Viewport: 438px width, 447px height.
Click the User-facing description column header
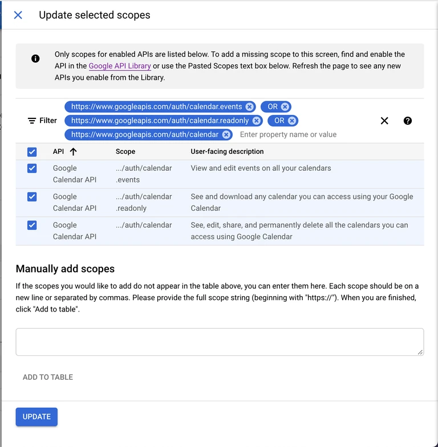(227, 151)
